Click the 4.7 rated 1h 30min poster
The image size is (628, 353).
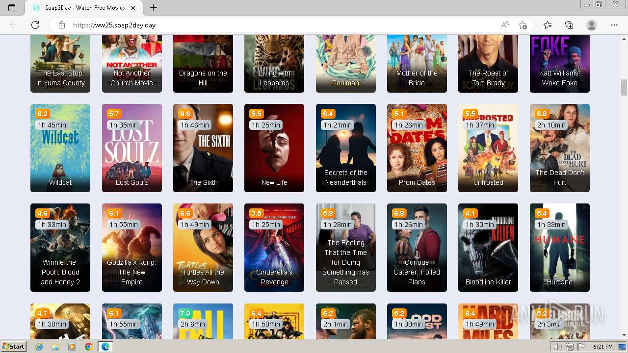point(60,322)
